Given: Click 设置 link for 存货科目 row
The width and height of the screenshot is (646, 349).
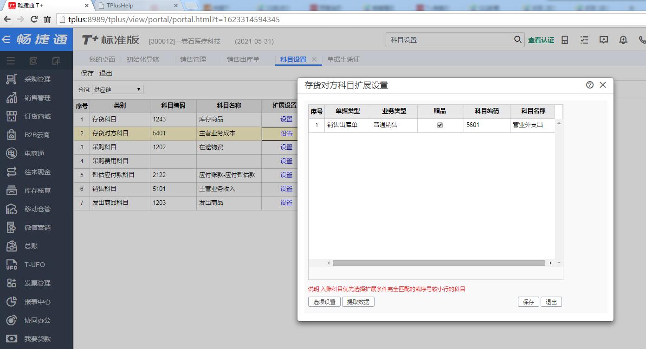Looking at the screenshot, I should click(286, 119).
